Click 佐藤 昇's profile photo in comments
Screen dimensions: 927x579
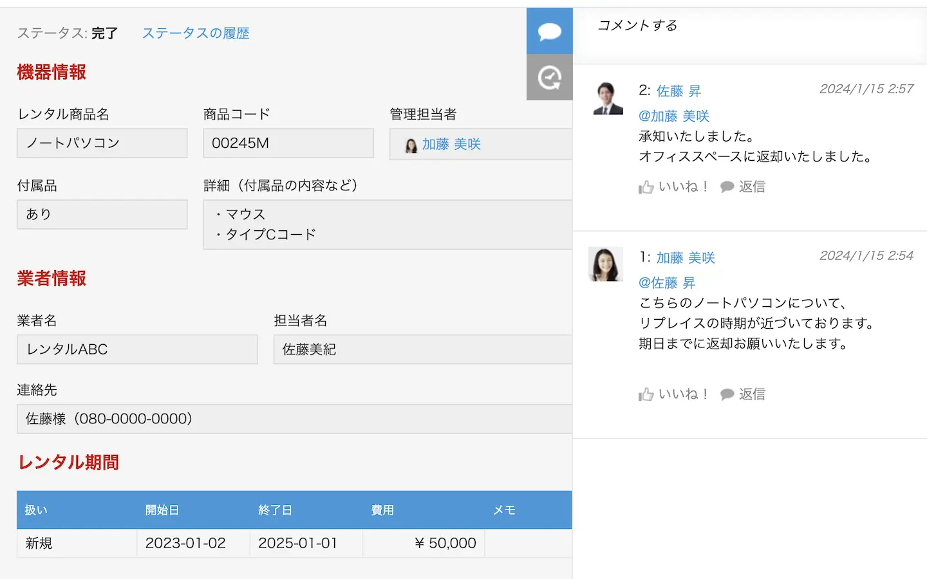607,98
